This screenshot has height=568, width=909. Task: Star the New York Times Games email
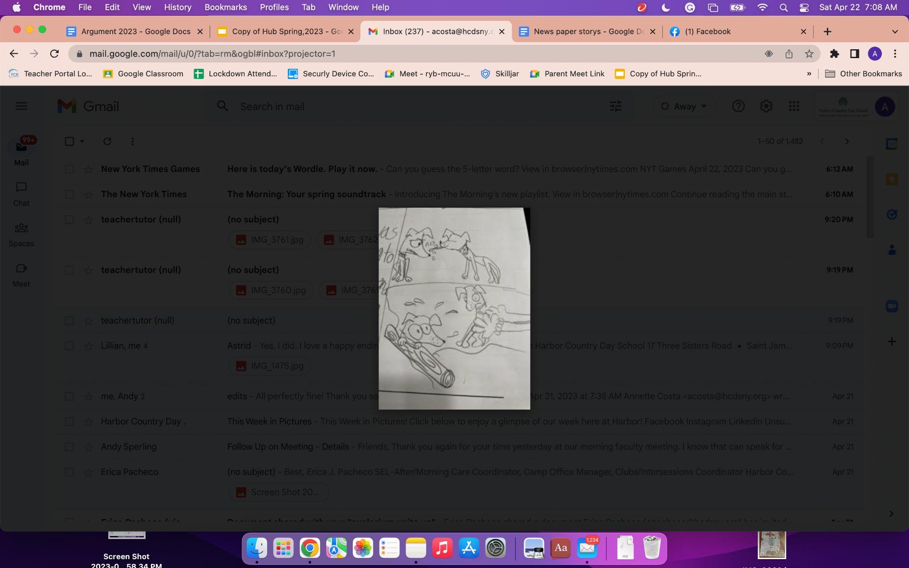88,169
